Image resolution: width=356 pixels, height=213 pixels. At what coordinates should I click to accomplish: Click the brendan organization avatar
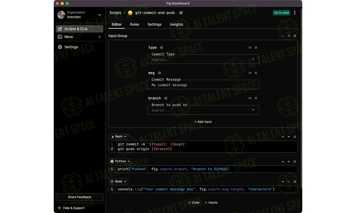point(61,15)
